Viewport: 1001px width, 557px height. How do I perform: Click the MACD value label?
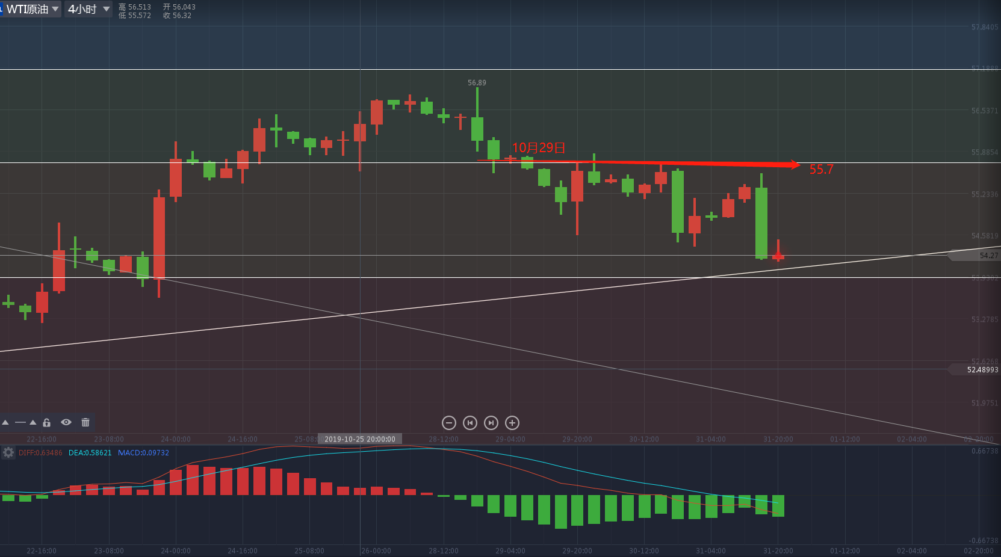click(143, 453)
